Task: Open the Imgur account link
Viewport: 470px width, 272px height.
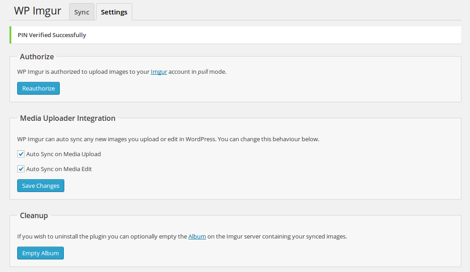Action: pos(159,72)
